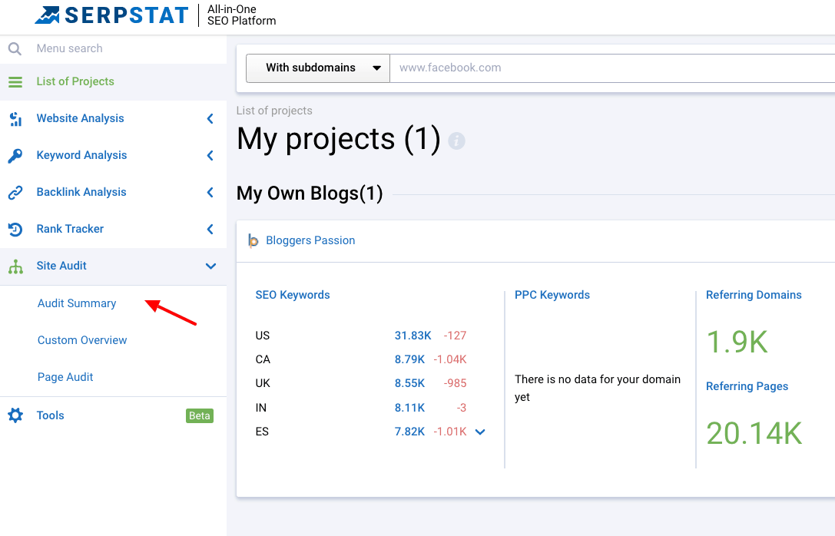Expand the Keyword Analysis menu chevron
This screenshot has height=536, width=835.
[210, 155]
